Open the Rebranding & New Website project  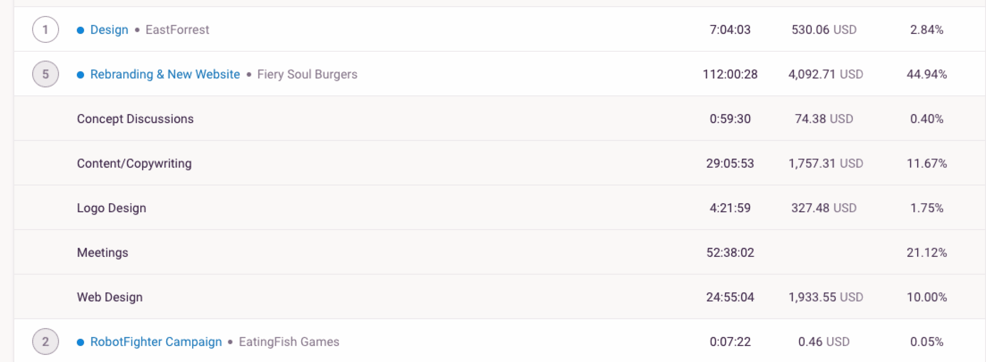165,74
